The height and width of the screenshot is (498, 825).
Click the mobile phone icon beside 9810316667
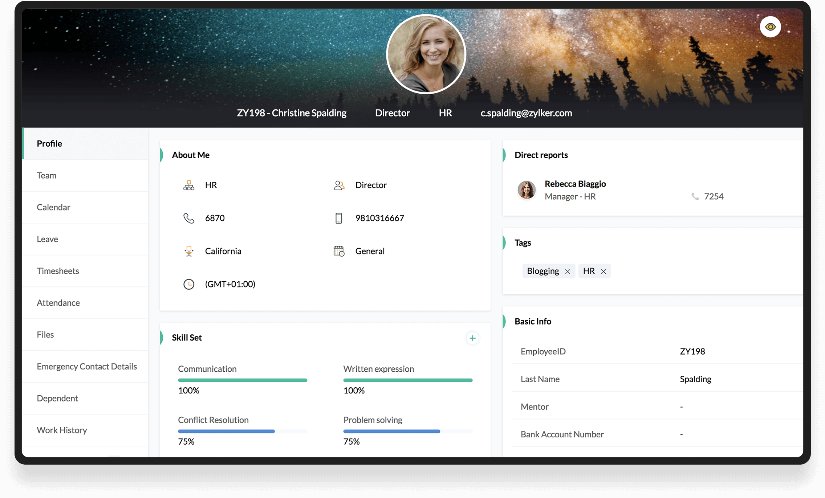338,218
